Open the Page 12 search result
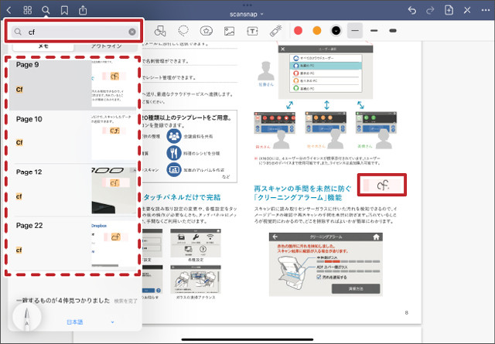Screen dimensions: 495x344 point(74,189)
